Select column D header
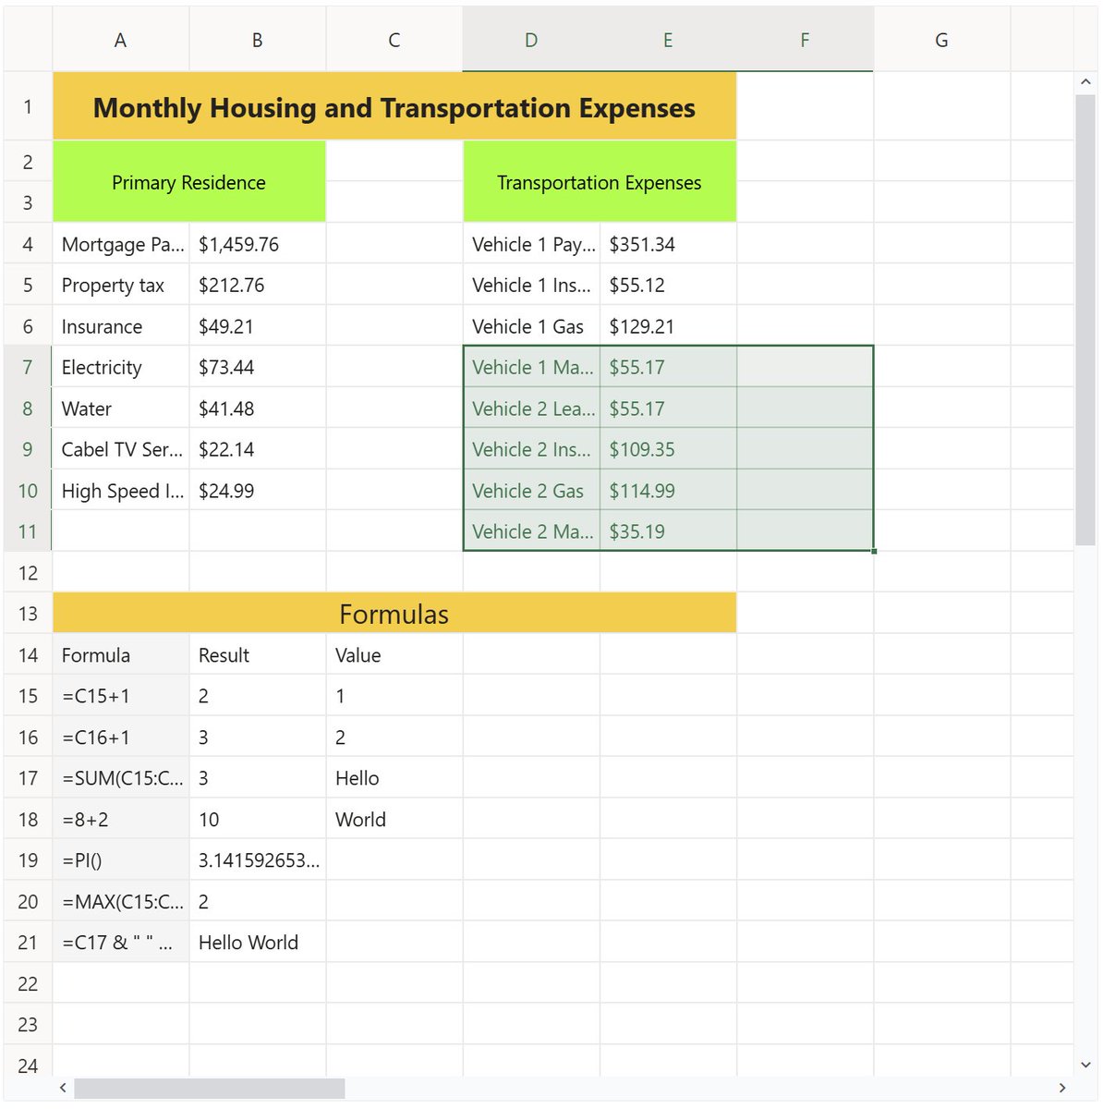 [x=531, y=40]
